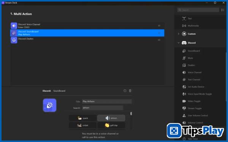Click the search field in actions panel
This screenshot has height=142, width=228.
point(198,10)
